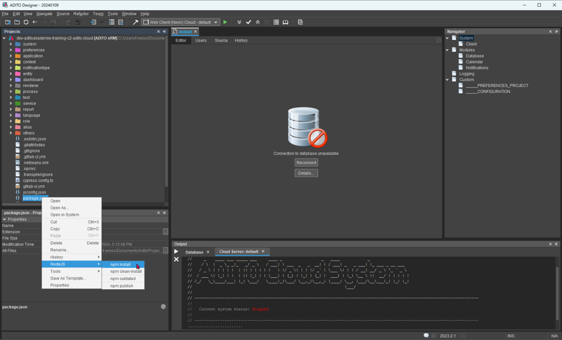Expand the entity folder in Projects tree
Image resolution: width=562 pixels, height=340 pixels.
(x=11, y=74)
